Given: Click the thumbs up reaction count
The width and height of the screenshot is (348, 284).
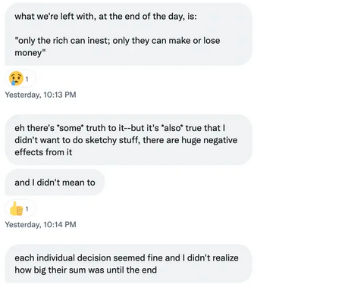Looking at the screenshot, I should 27,209.
